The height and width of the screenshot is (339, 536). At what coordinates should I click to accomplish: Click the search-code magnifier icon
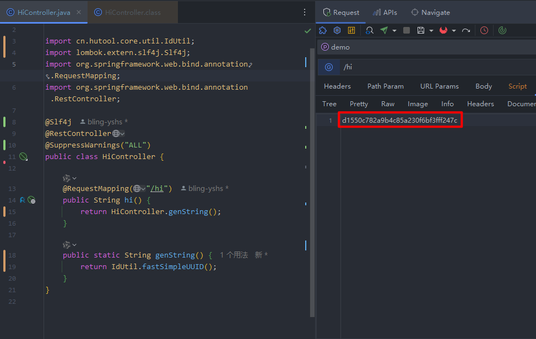(369, 30)
